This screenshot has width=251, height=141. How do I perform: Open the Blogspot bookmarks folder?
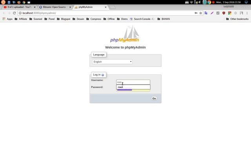coord(64,19)
